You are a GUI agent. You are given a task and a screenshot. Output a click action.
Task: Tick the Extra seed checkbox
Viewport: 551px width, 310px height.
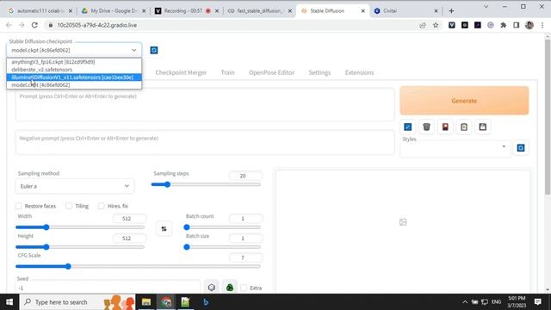pos(244,288)
